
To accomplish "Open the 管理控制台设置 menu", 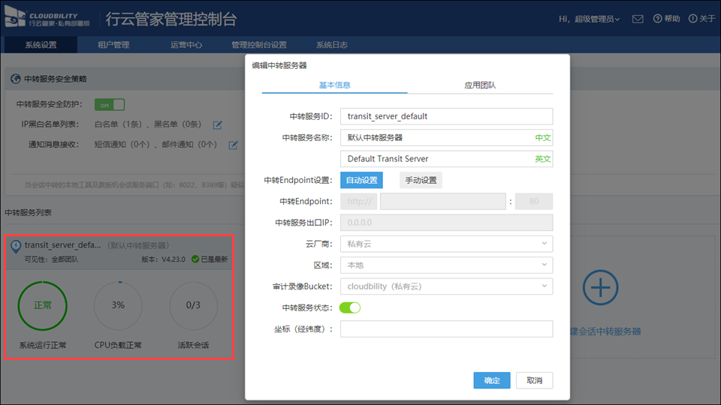I will tap(259, 45).
